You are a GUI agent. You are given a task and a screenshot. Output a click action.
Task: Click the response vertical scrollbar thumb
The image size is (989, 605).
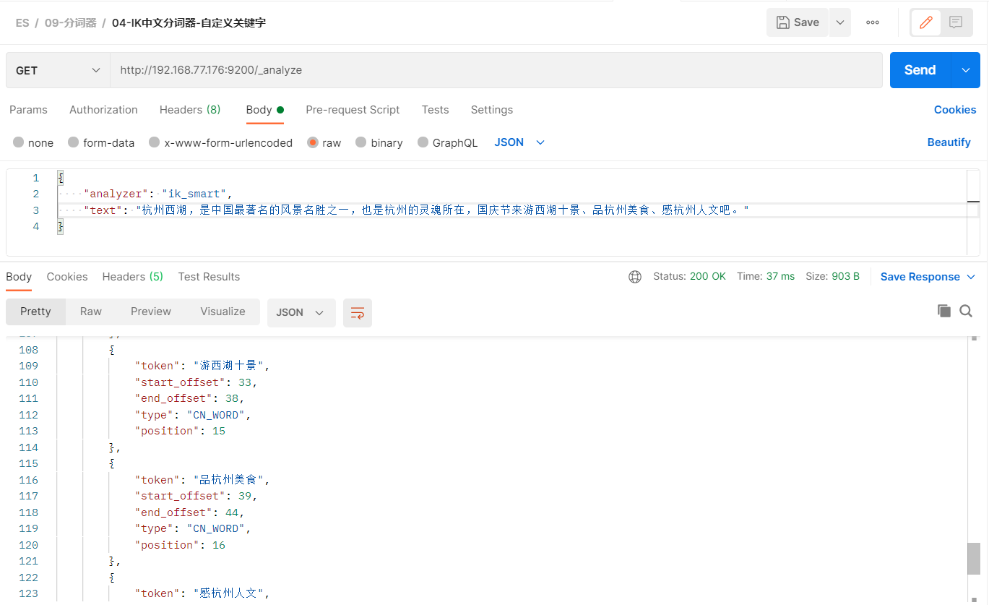(x=974, y=558)
